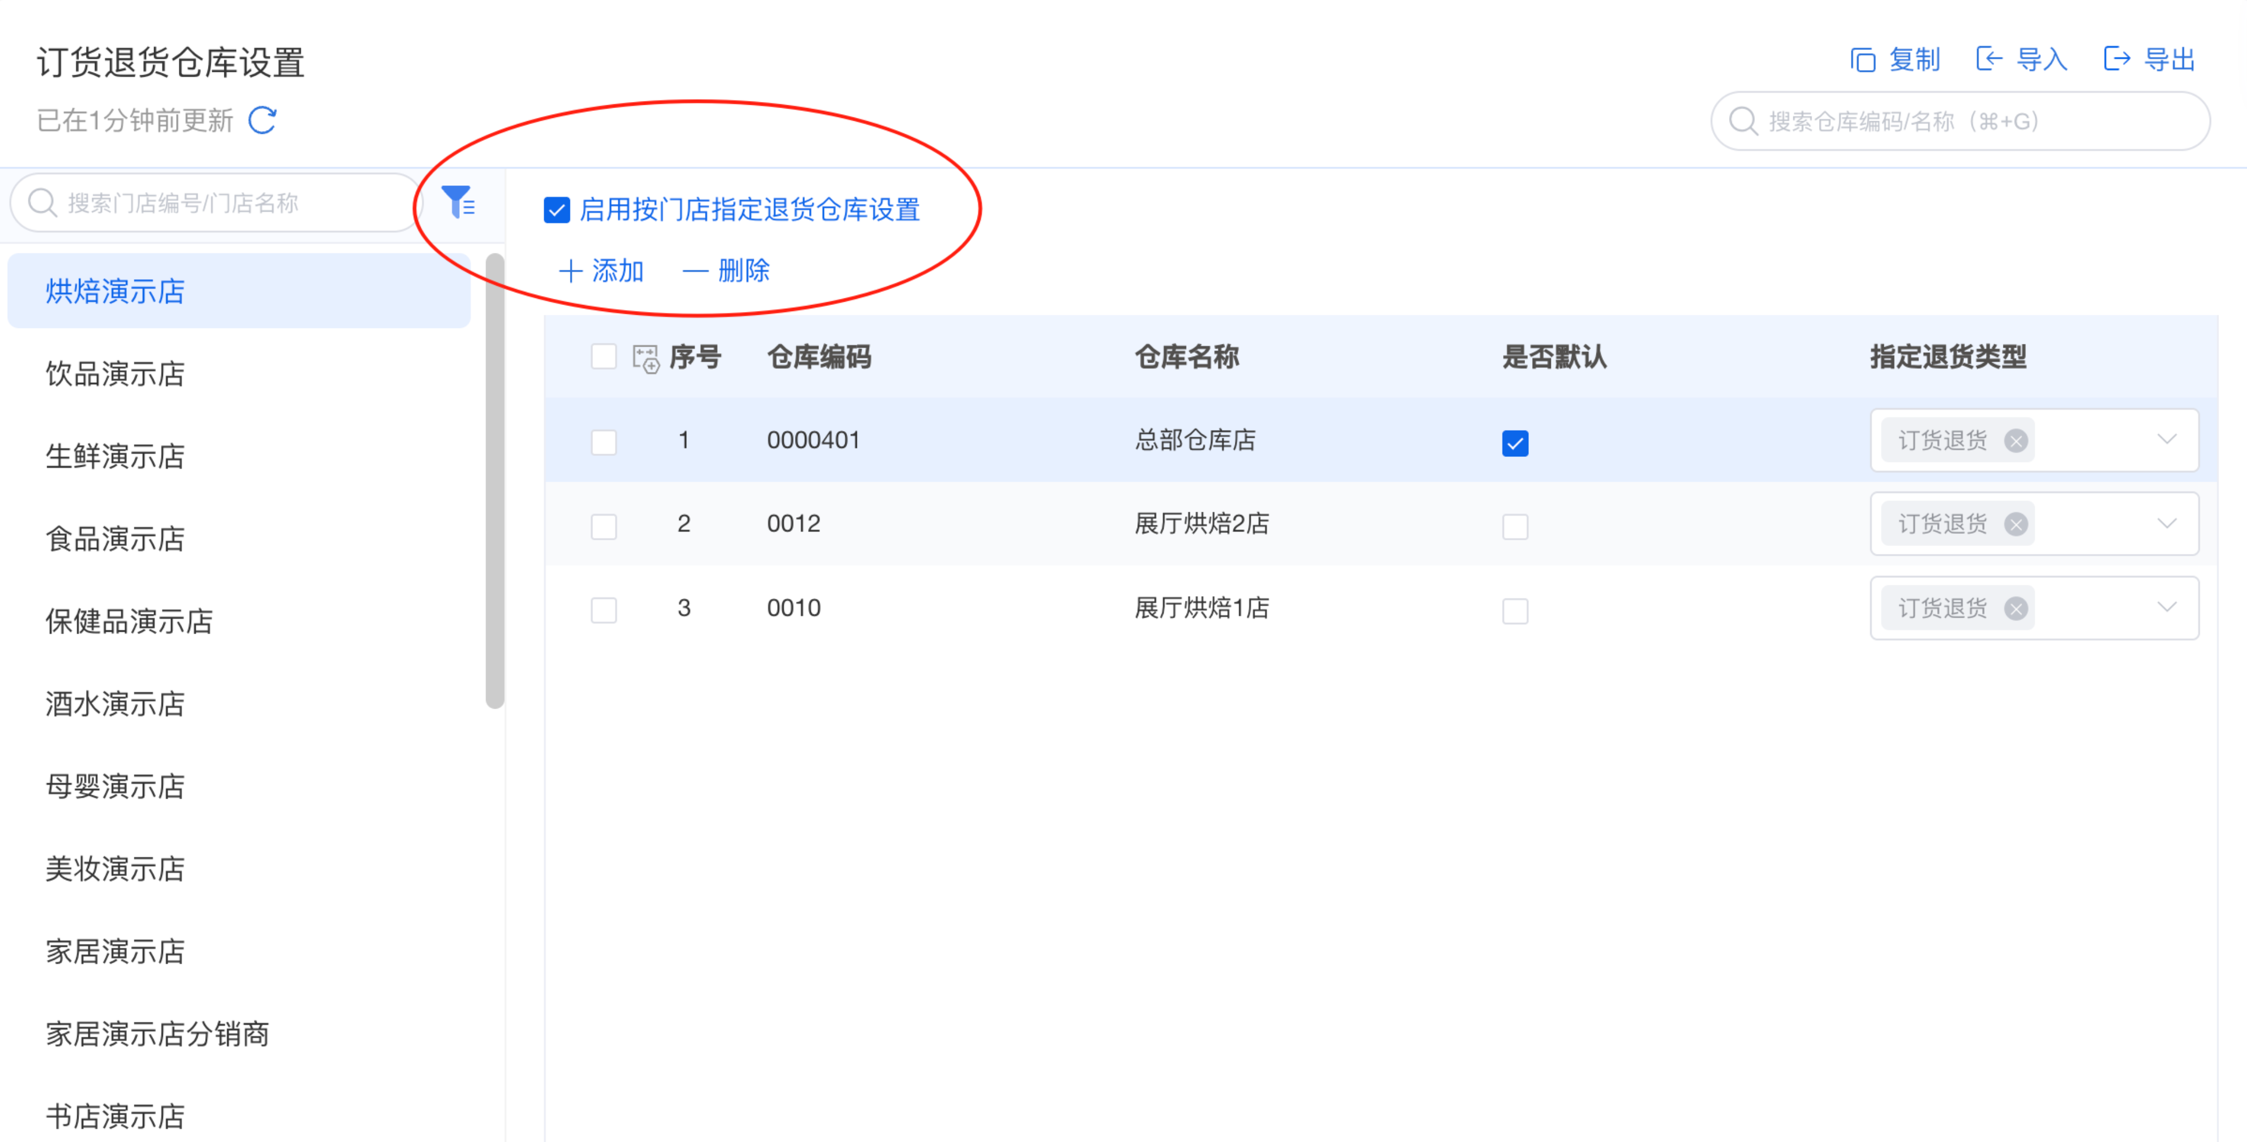Remove 订货退货 tag in row 1
This screenshot has width=2247, height=1142.
2015,440
